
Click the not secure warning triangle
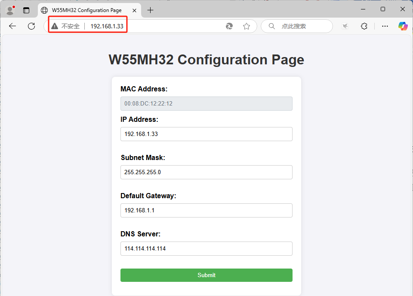coord(55,26)
